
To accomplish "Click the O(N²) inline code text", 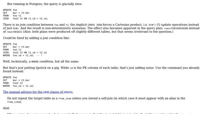I will (x=152, y=25).
